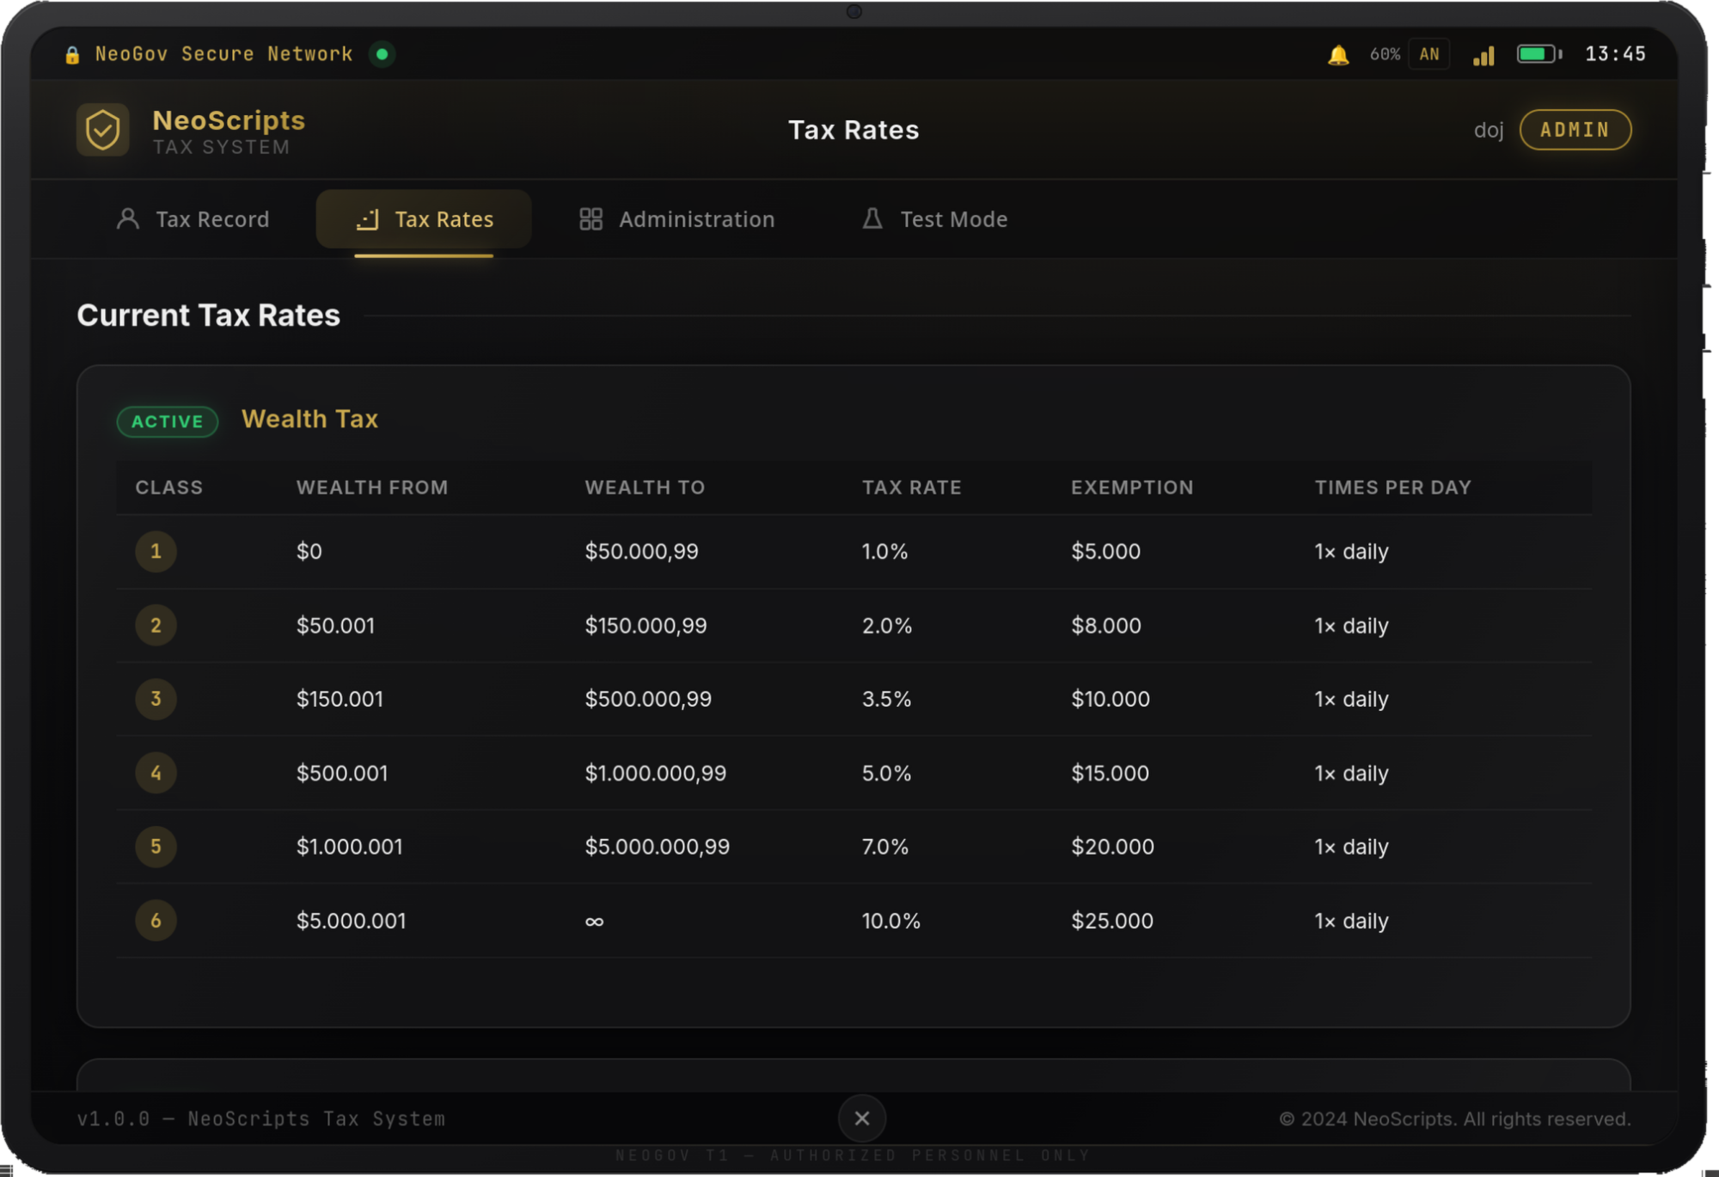Click the ADMIN role badge
Image resolution: width=1719 pixels, height=1177 pixels.
click(x=1575, y=130)
